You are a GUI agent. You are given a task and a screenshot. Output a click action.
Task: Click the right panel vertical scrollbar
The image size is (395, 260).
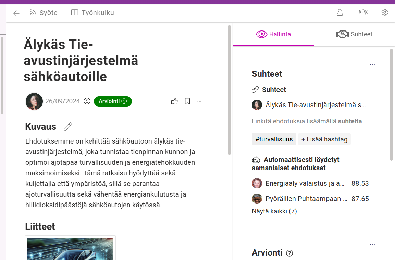click(x=391, y=104)
